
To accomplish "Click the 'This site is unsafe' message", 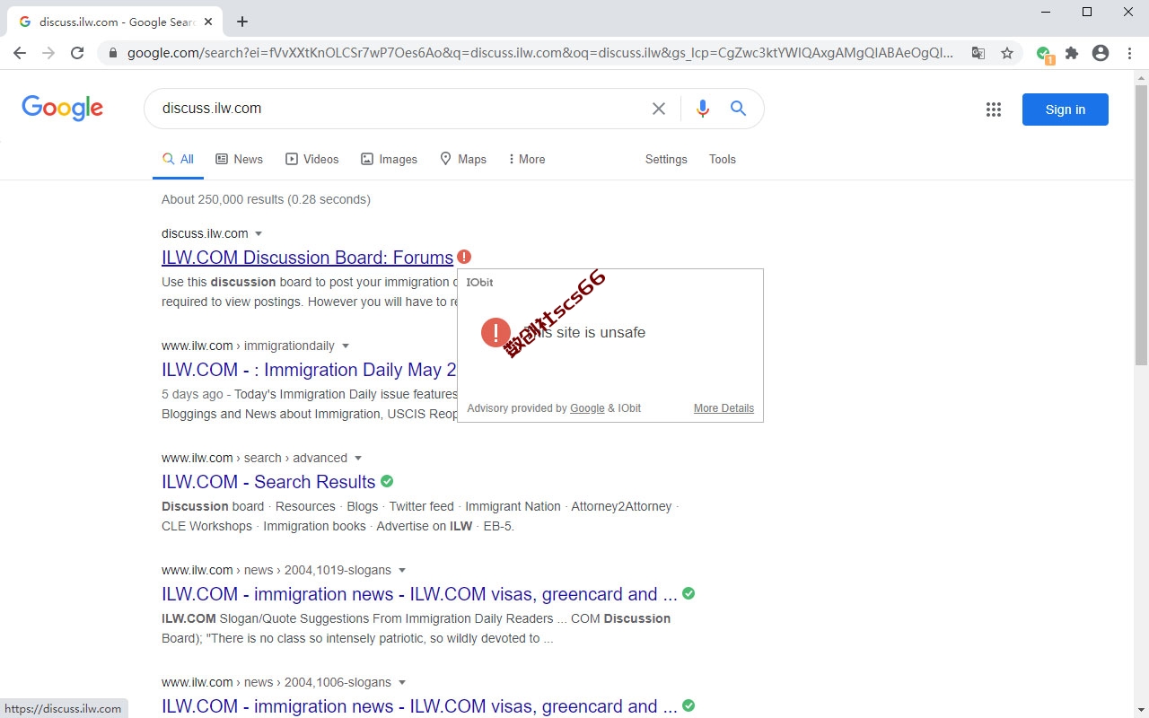I will [x=585, y=332].
